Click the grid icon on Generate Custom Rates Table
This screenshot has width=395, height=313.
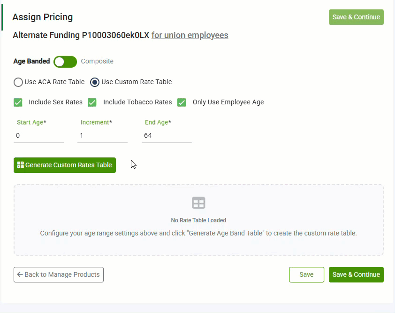coord(20,165)
